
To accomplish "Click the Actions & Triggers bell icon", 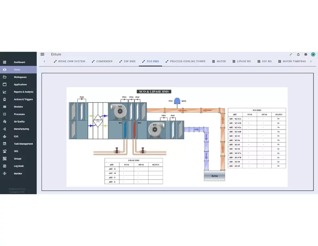I will [5, 99].
